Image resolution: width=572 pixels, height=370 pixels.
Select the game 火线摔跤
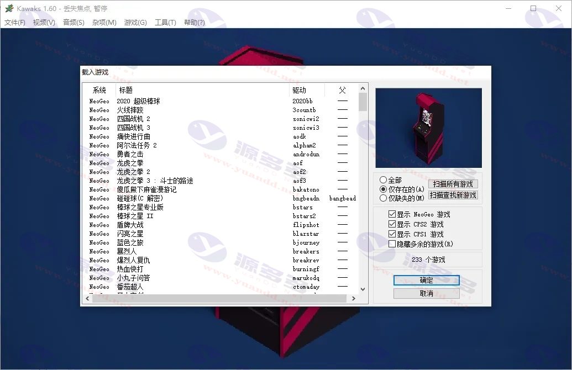pos(130,110)
